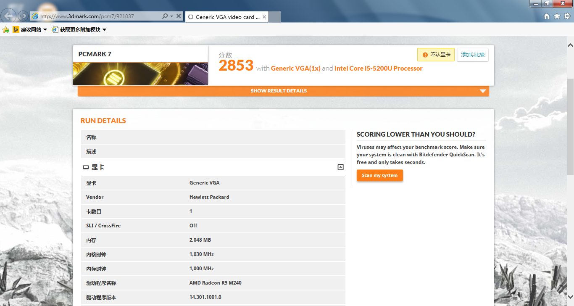Open the Intel Core i5-5200U Processor link
Viewport: 574px width, 306px height.
[379, 68]
